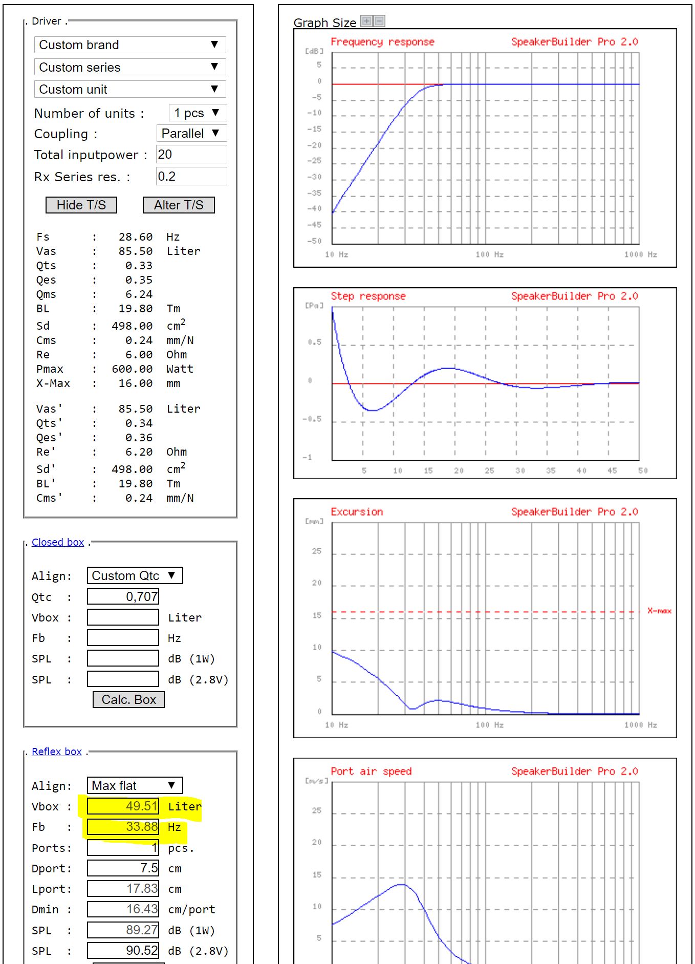The width and height of the screenshot is (695, 964).
Task: Decrease graph size with minus icon
Action: click(379, 21)
